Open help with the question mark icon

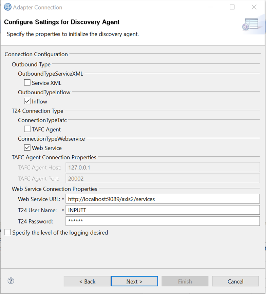(x=11, y=281)
